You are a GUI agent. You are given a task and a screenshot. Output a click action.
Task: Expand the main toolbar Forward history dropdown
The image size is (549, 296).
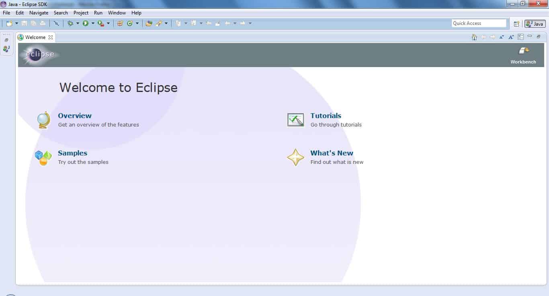(250, 23)
